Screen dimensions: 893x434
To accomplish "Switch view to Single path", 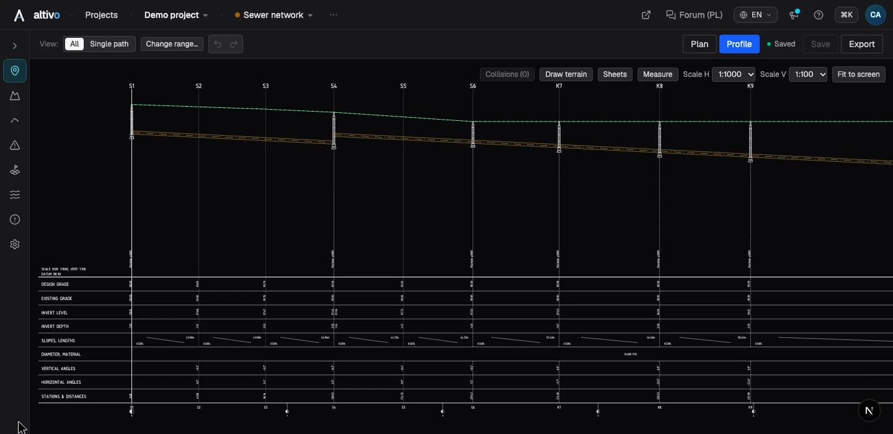I will pyautogui.click(x=109, y=44).
